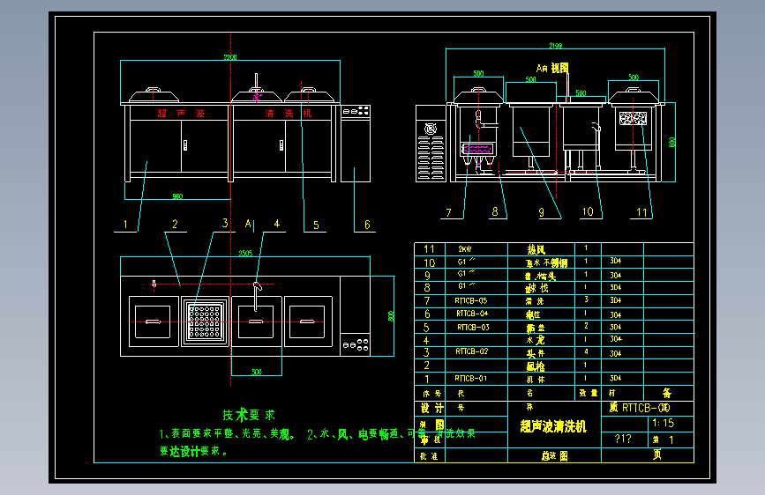Select the RTTCB-05 code in parts table
Image resolution: width=765 pixels, height=495 pixels.
point(471,300)
